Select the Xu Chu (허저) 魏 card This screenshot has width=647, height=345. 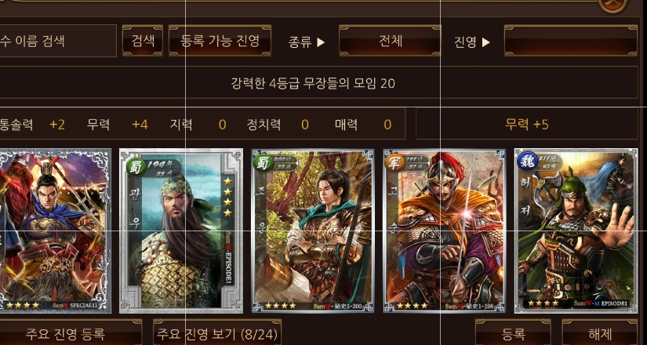(x=576, y=231)
